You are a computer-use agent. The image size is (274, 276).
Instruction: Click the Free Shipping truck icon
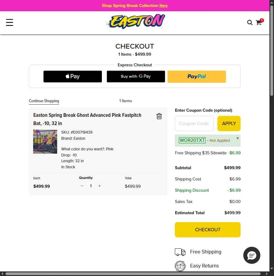pyautogui.click(x=180, y=252)
